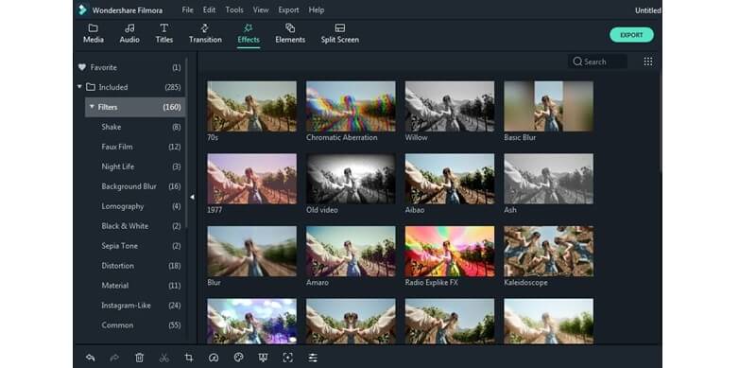Viewport: 756px width, 368px height.
Task: Open the Help menu
Action: pos(317,9)
